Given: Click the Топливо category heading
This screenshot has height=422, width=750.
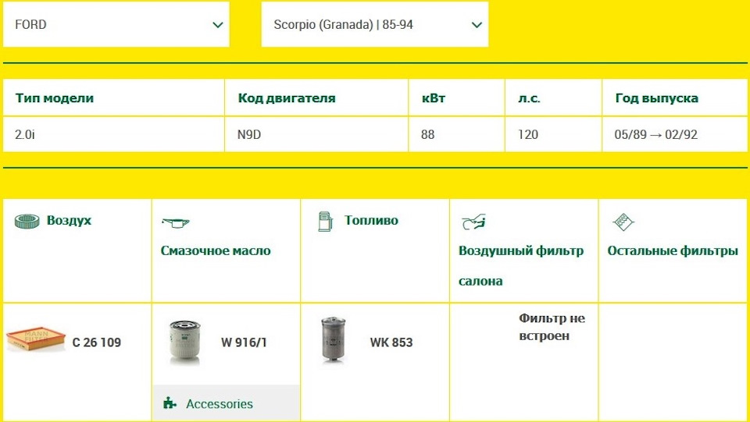Looking at the screenshot, I should point(371,221).
